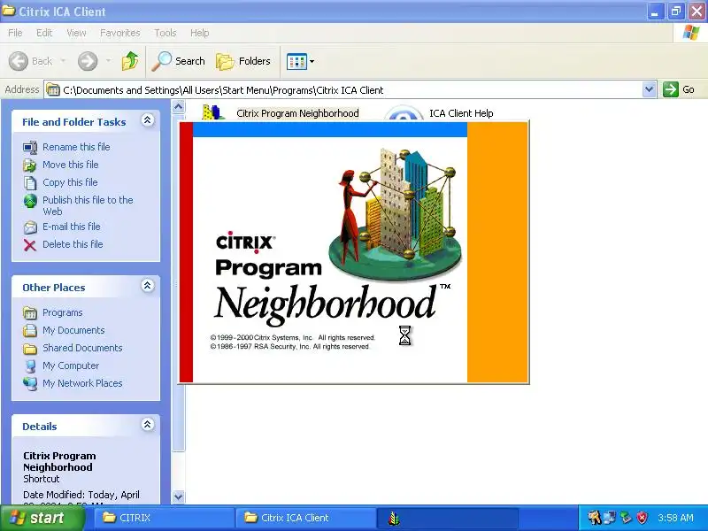
Task: Click the Programs folder icon
Action: (30, 313)
